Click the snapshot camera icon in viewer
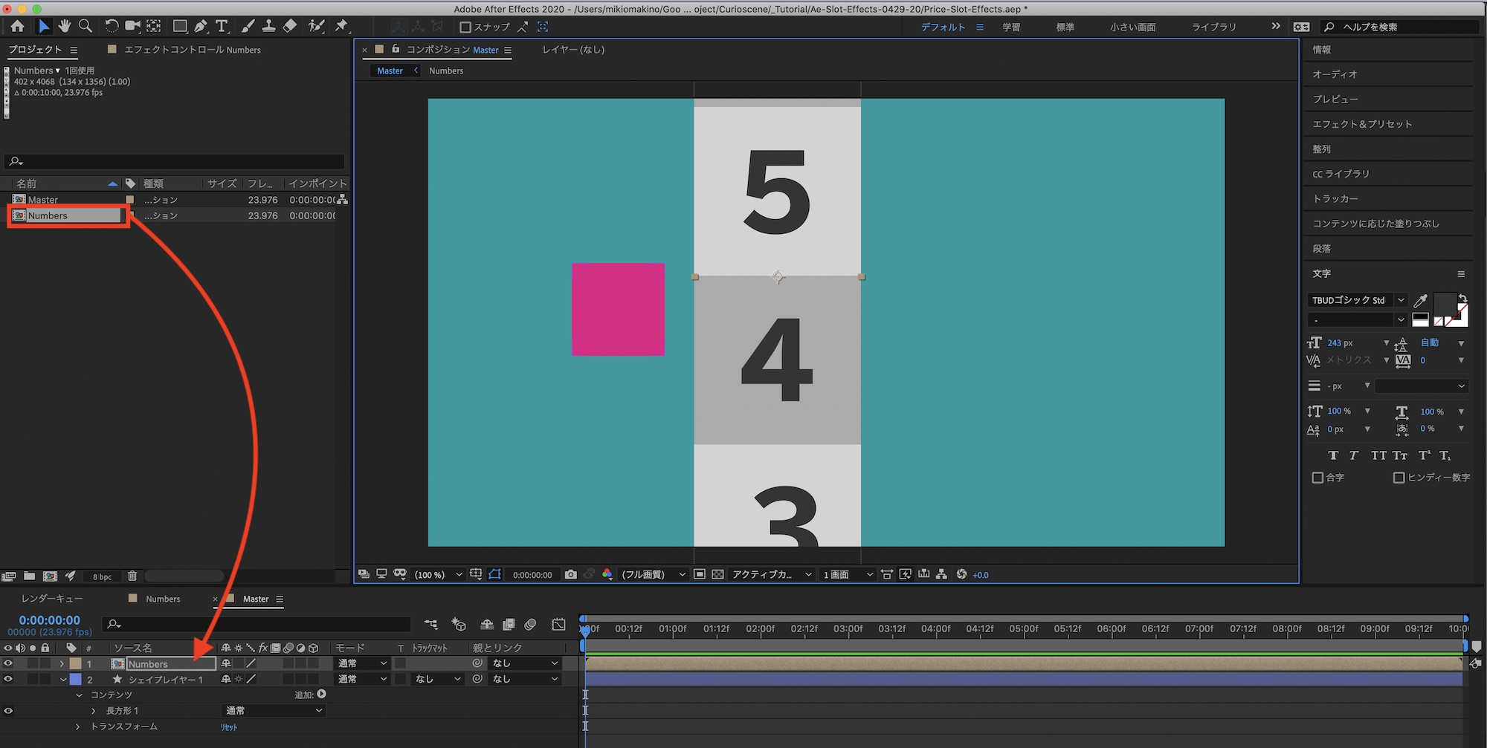Screen dimensions: 1487x748 tap(570, 574)
